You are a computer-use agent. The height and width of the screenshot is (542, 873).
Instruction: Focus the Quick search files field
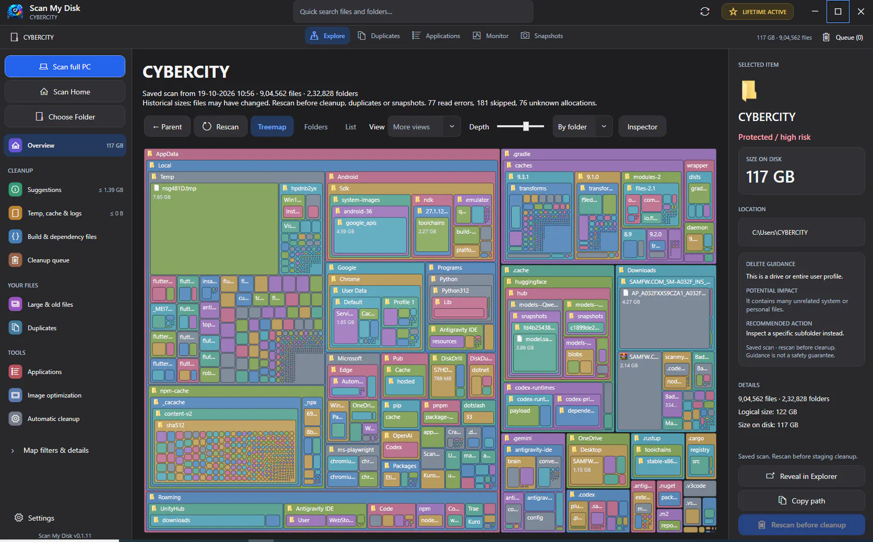[x=414, y=11]
